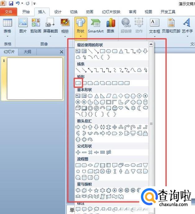195x214 pixels.
Task: Select the right arrow in 箭头总汇
Action: click(78, 127)
